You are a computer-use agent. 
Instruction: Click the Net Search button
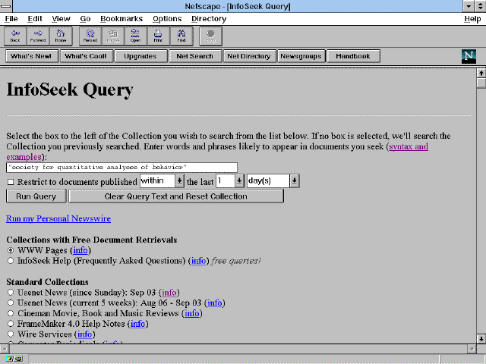click(x=195, y=56)
